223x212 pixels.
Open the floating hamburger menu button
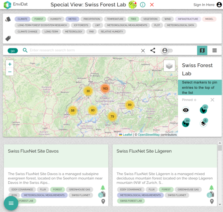[11, 203]
